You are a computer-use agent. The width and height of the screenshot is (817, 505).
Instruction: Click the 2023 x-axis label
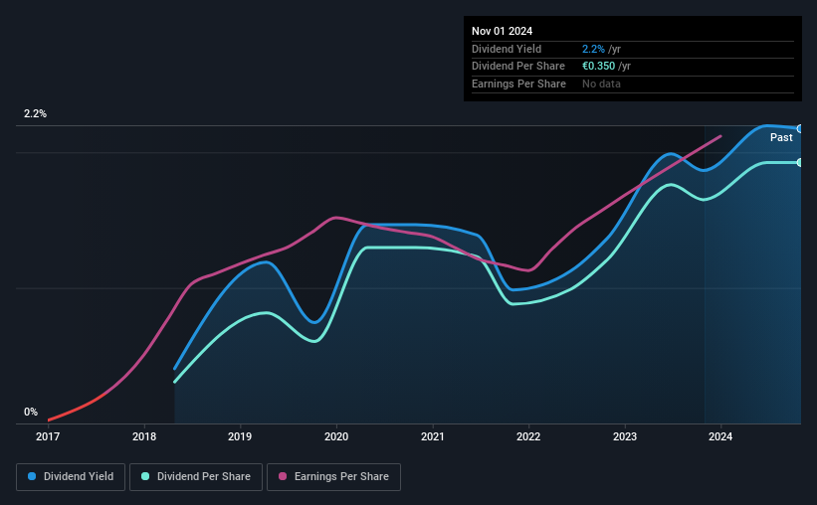tap(625, 436)
